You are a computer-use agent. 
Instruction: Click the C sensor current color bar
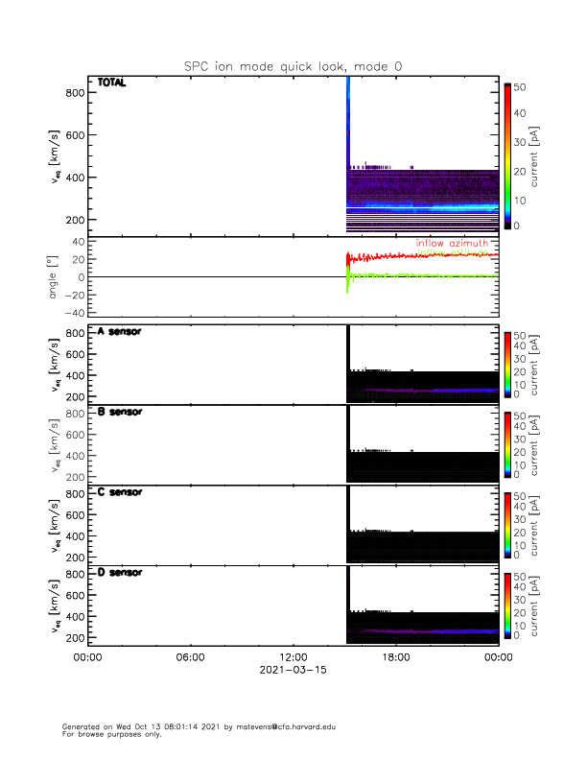click(507, 524)
